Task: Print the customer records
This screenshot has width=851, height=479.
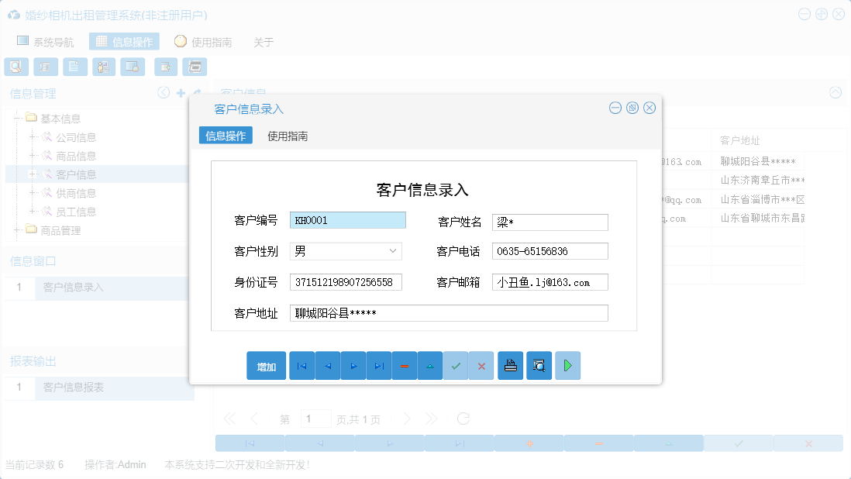Action: tap(510, 365)
